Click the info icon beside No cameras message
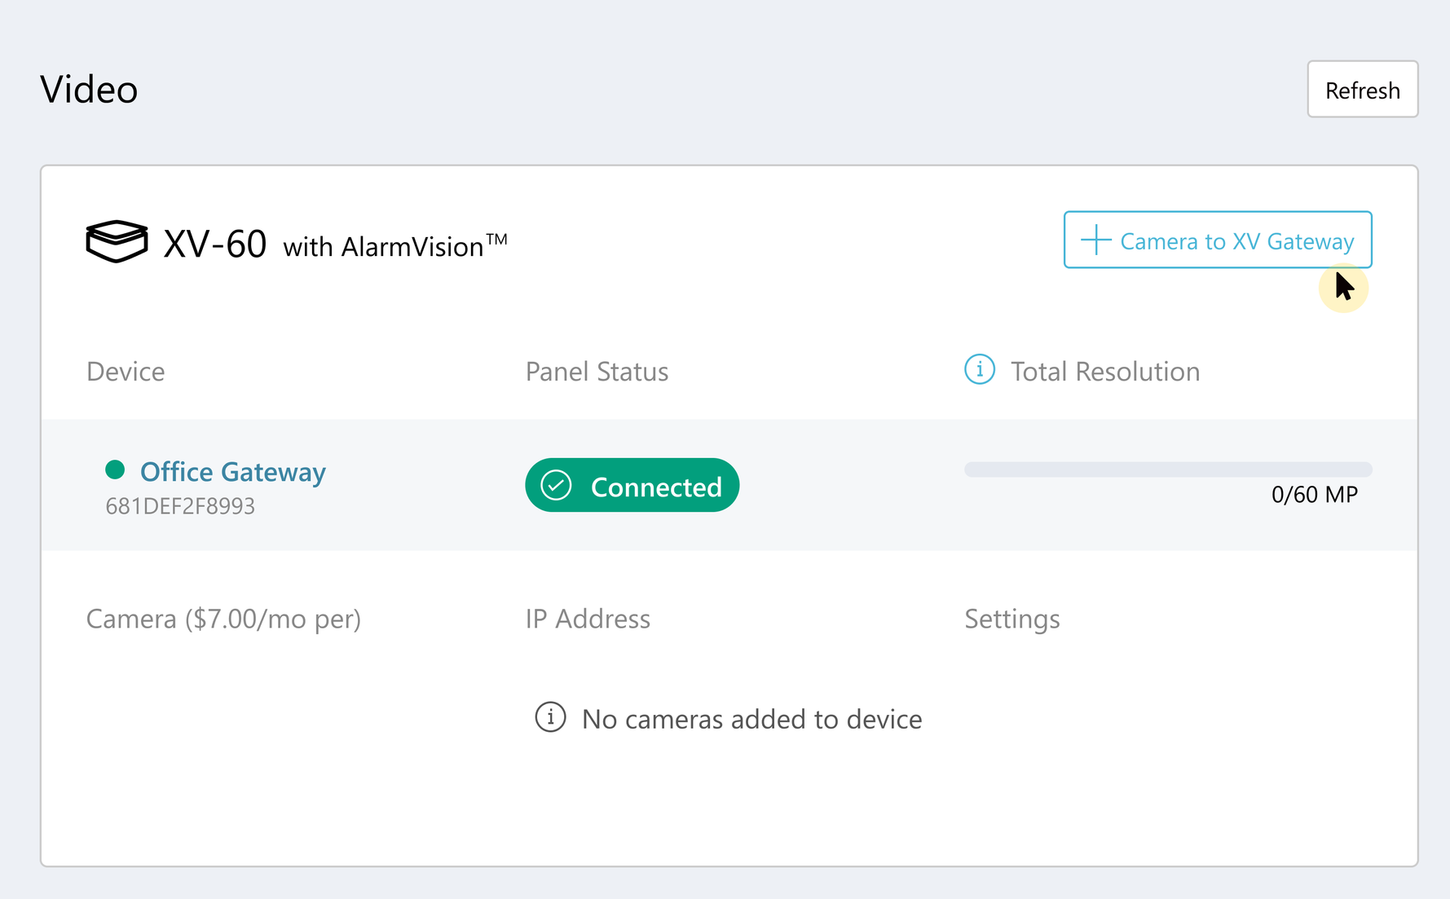This screenshot has height=899, width=1450. 550,717
